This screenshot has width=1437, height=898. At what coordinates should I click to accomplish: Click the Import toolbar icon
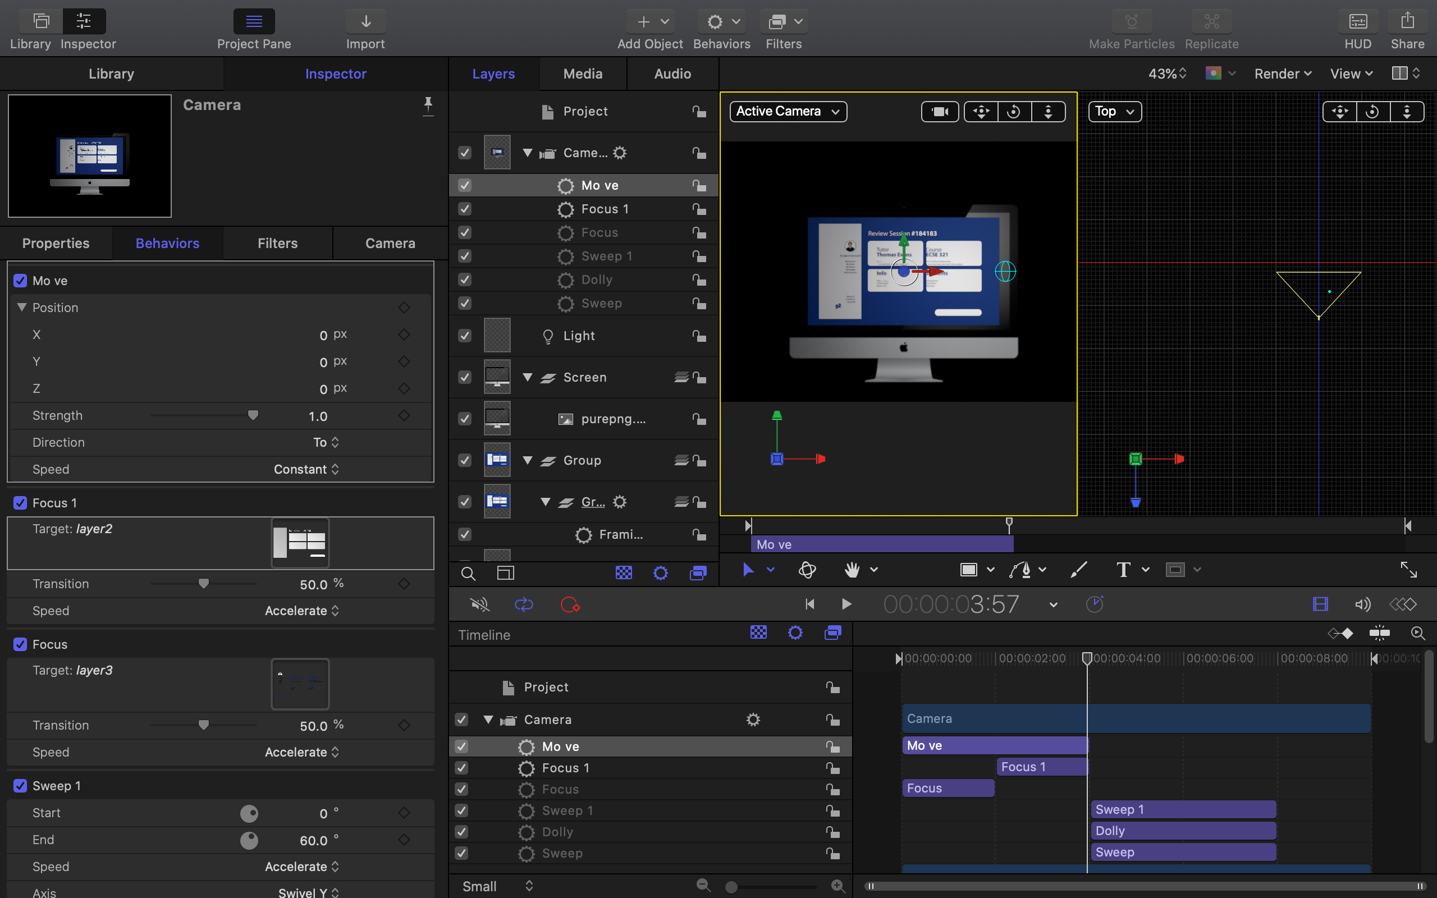[366, 22]
